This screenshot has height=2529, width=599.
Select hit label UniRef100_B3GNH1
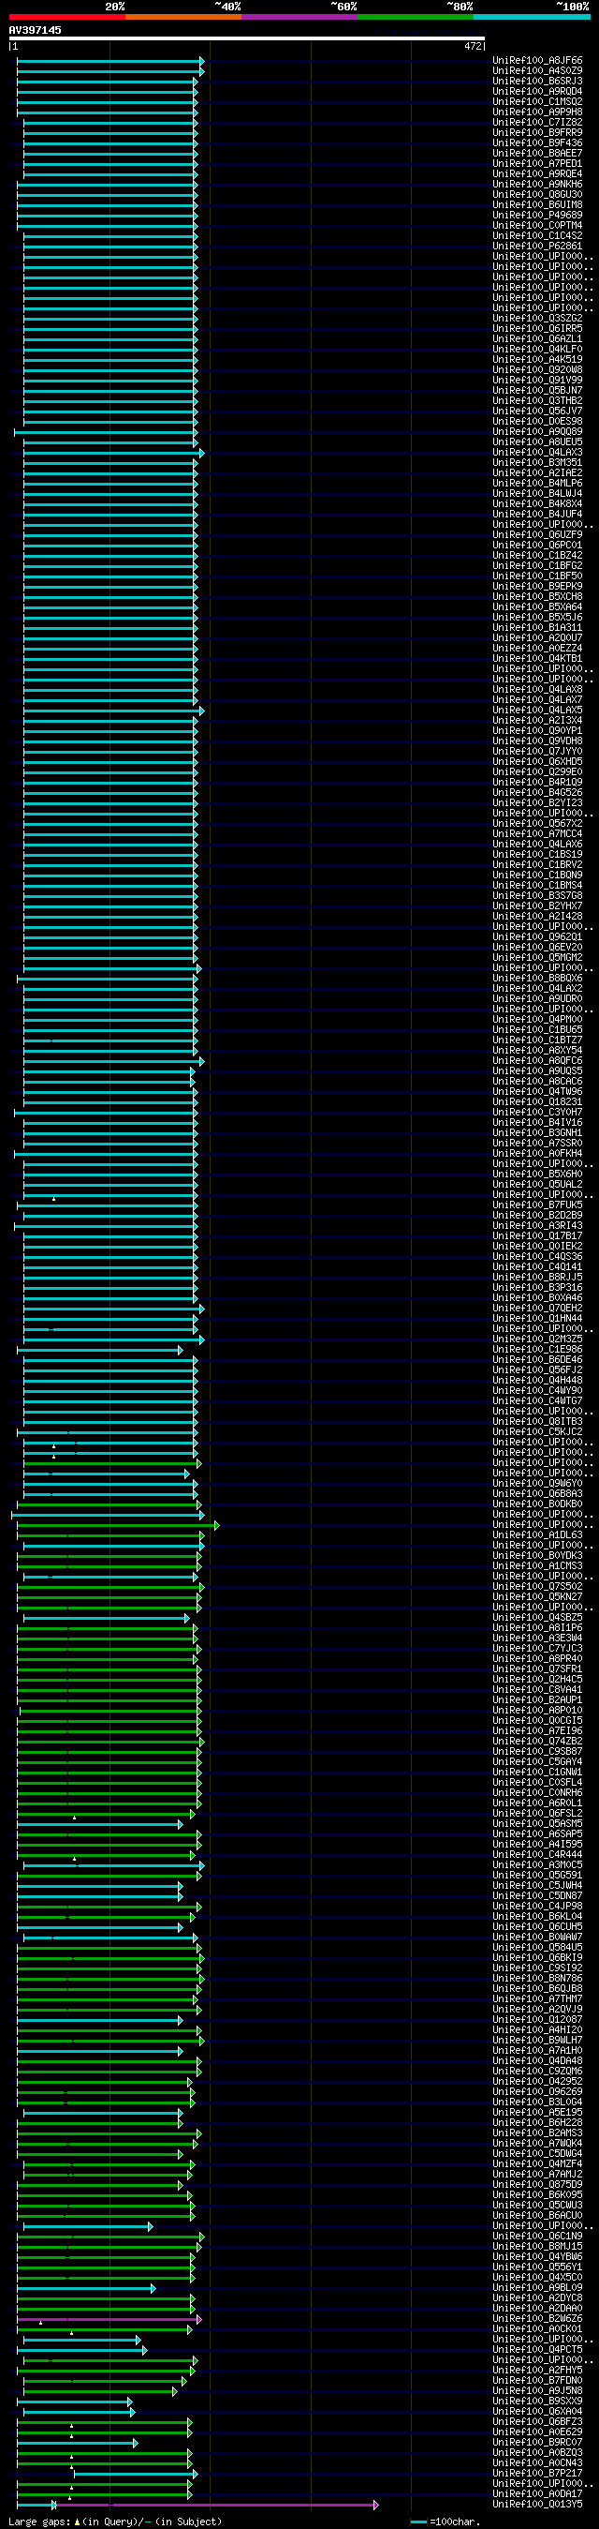537,1133
